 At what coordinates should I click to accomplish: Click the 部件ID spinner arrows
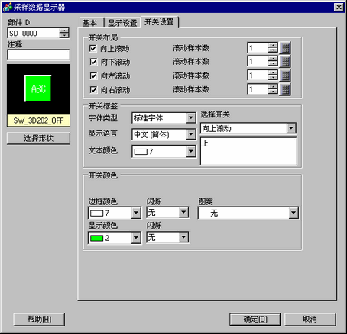click(x=64, y=33)
